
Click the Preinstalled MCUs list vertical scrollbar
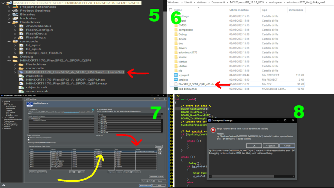pos(162,122)
